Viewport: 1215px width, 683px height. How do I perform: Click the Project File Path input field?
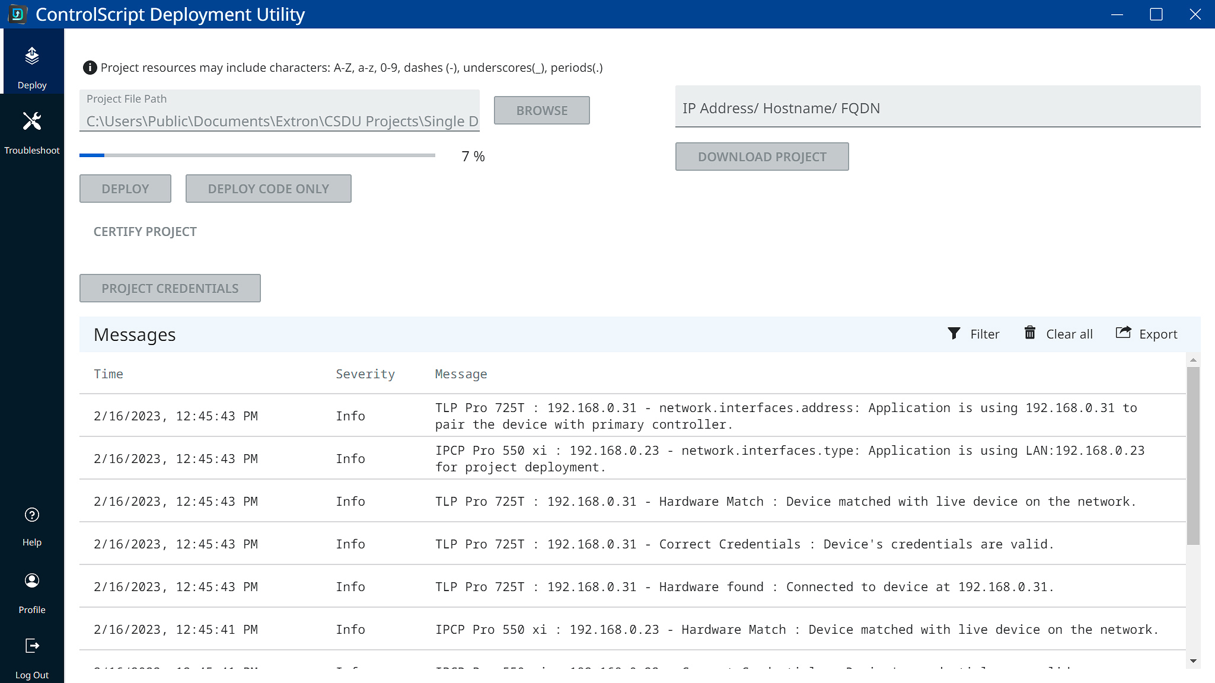coord(280,120)
